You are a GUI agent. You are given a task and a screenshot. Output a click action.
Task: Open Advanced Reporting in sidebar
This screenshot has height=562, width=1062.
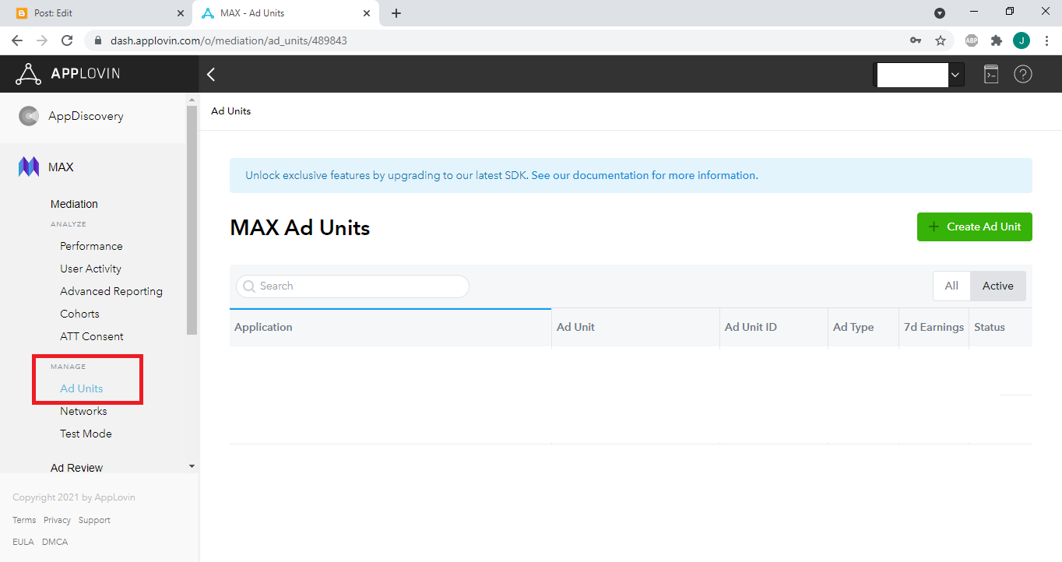(x=111, y=291)
